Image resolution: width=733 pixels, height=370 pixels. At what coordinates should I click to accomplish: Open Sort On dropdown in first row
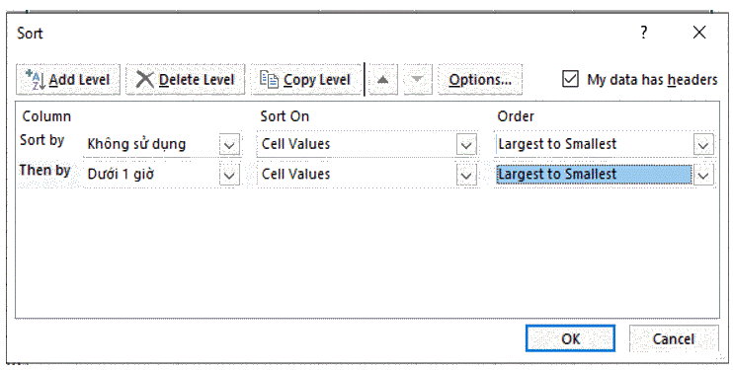tap(466, 145)
